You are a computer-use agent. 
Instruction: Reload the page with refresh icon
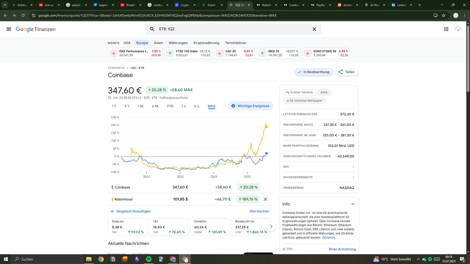23,15
